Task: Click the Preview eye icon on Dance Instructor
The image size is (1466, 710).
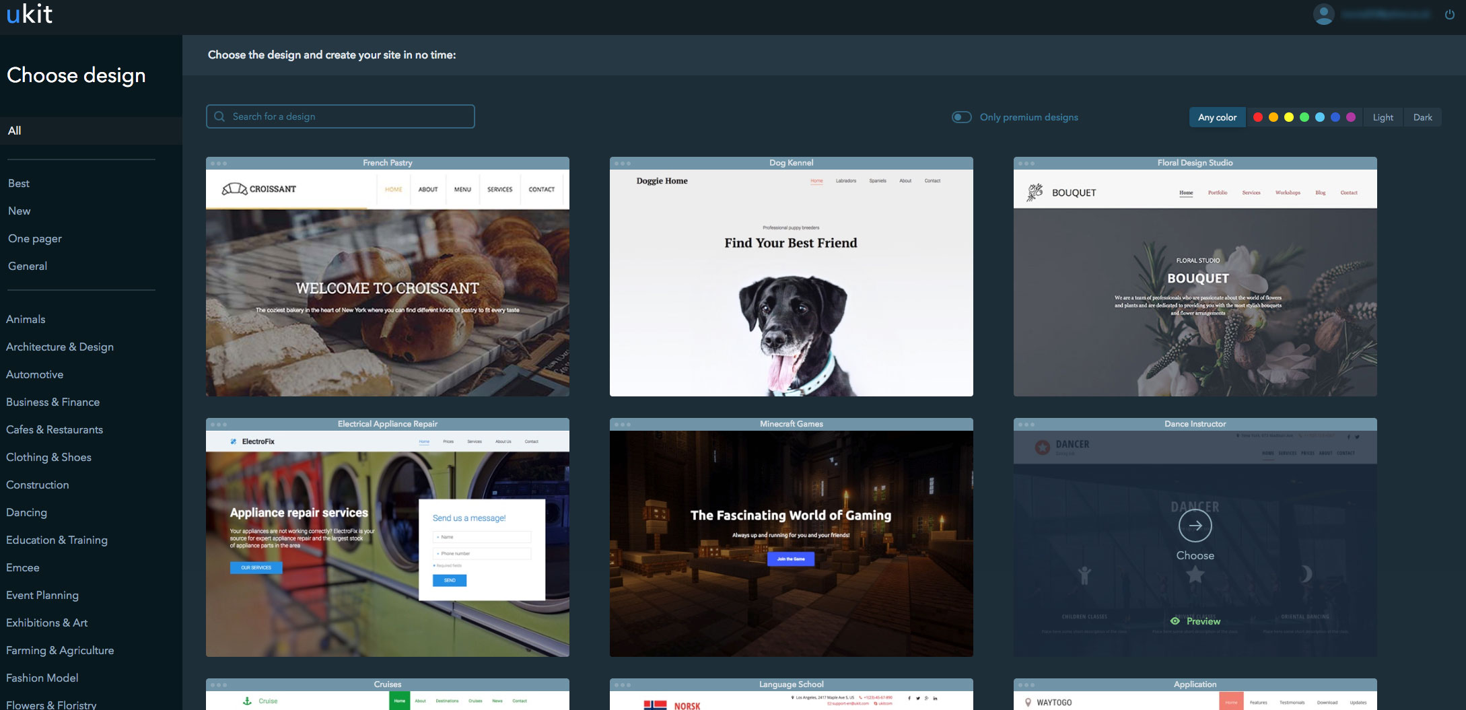Action: pyautogui.click(x=1175, y=621)
